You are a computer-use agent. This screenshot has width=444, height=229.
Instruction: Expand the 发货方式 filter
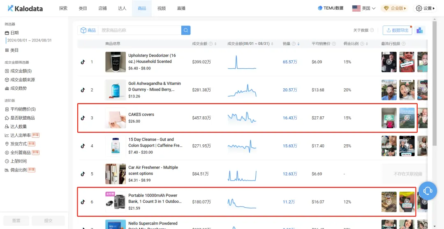point(20,144)
